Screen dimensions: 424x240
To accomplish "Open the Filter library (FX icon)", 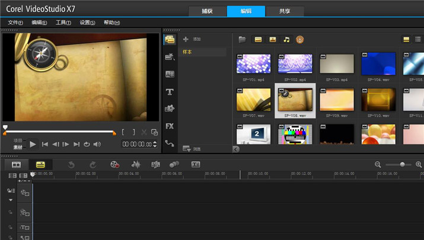I will coord(170,126).
